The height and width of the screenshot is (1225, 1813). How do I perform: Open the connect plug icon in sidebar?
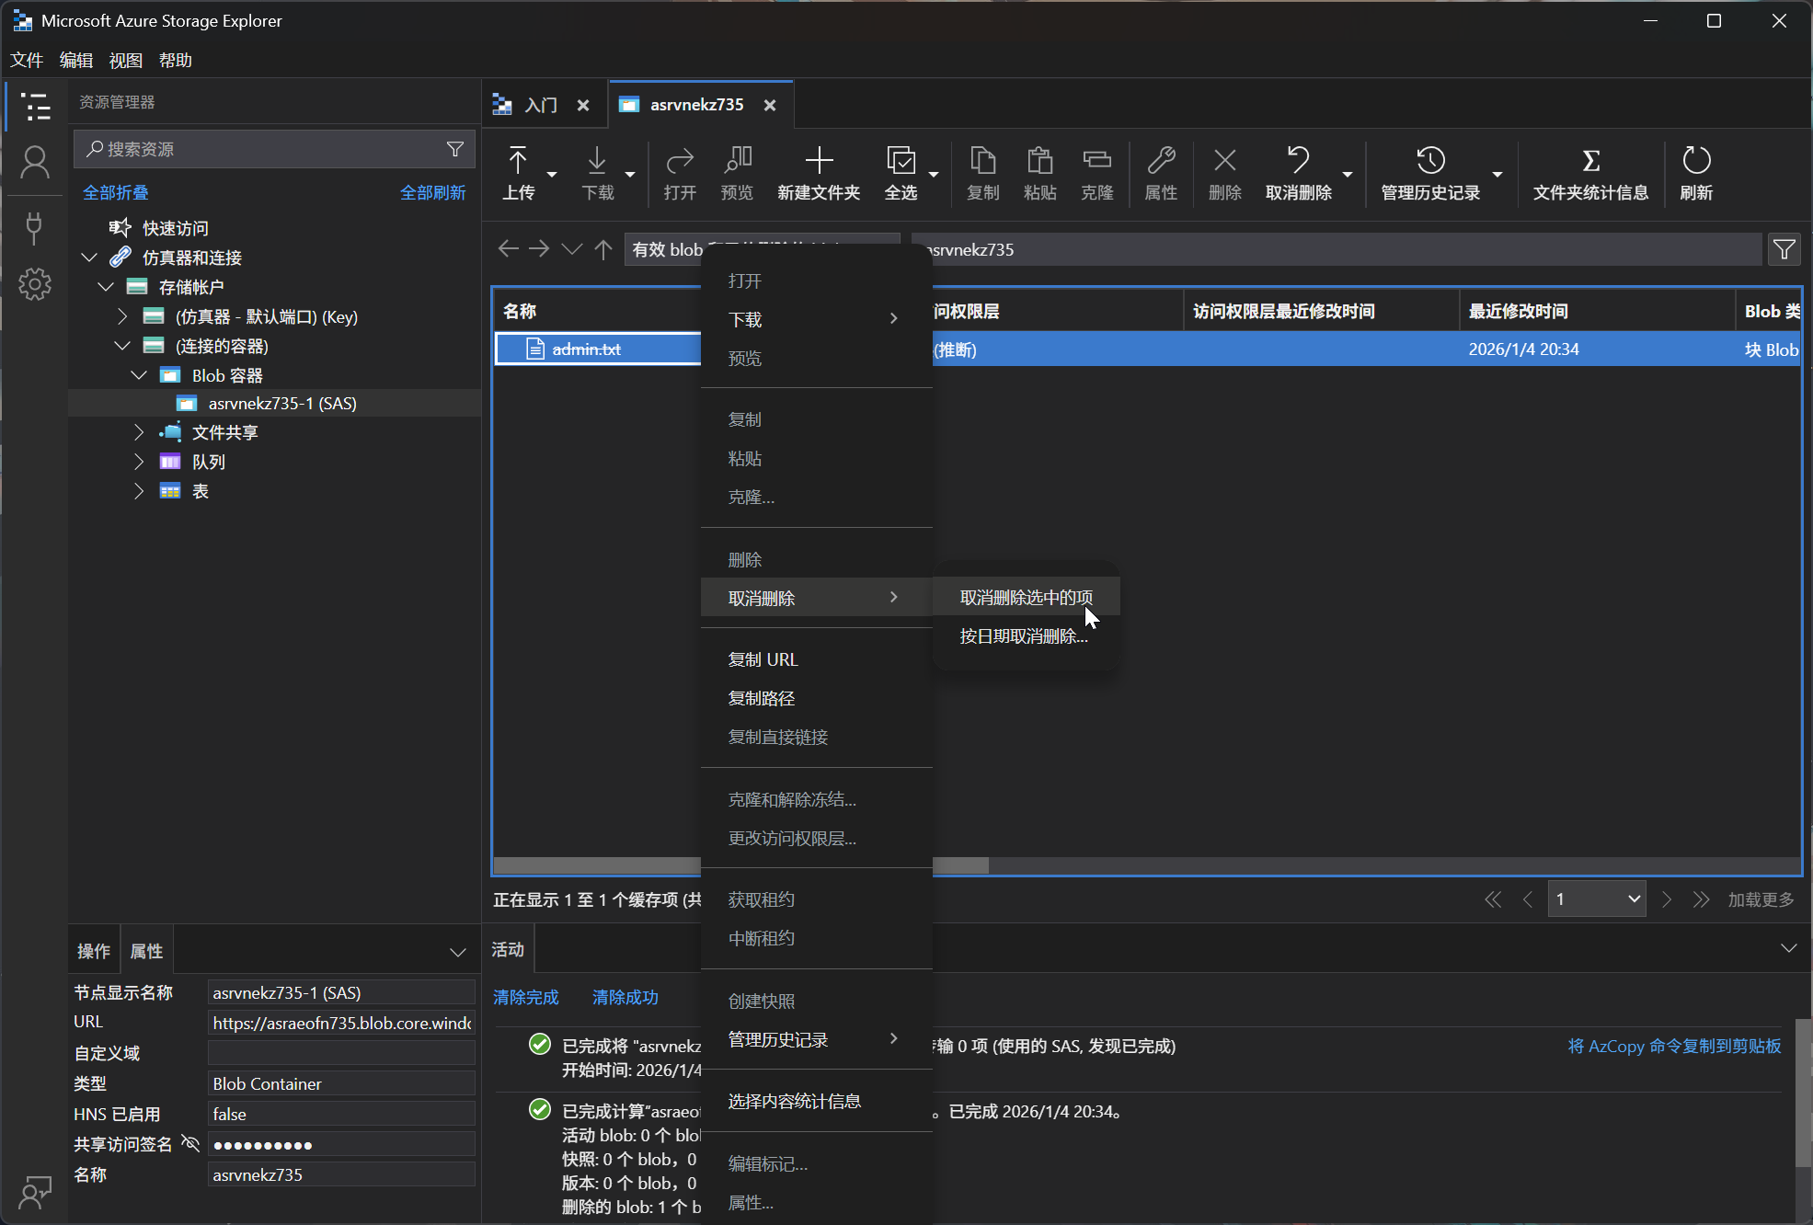[35, 226]
